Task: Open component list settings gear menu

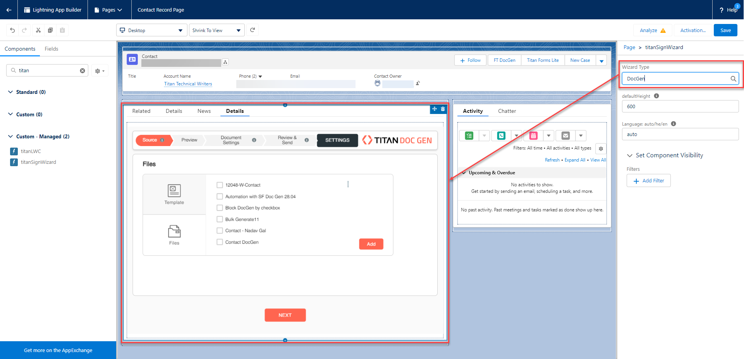Action: point(100,71)
